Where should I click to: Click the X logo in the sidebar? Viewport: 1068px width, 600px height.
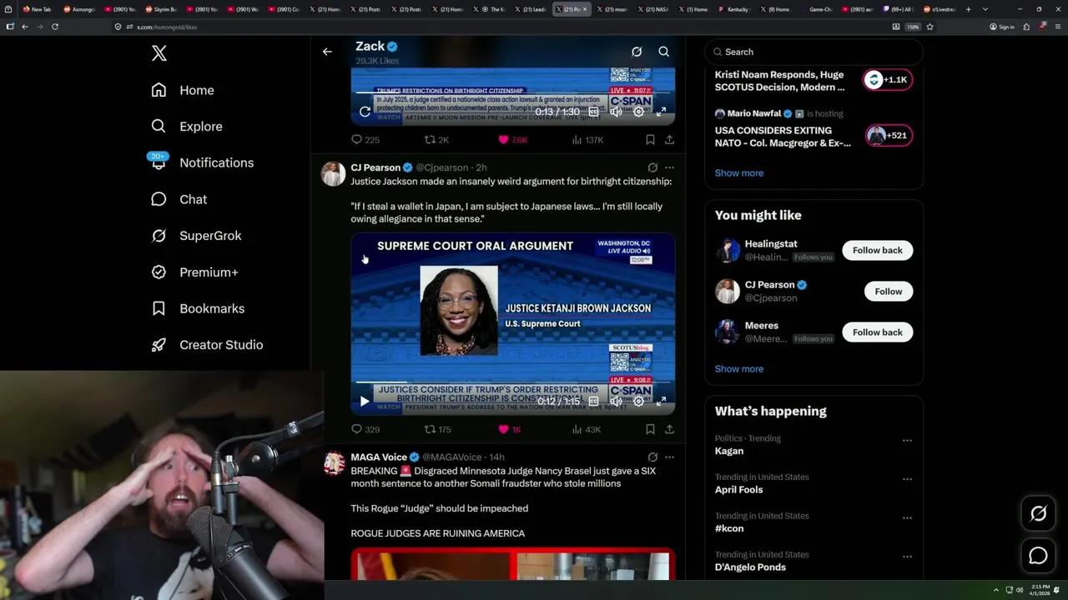coord(159,53)
